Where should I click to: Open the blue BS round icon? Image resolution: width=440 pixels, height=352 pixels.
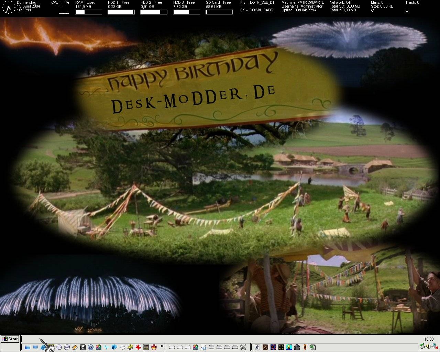pyautogui.click(x=90, y=347)
